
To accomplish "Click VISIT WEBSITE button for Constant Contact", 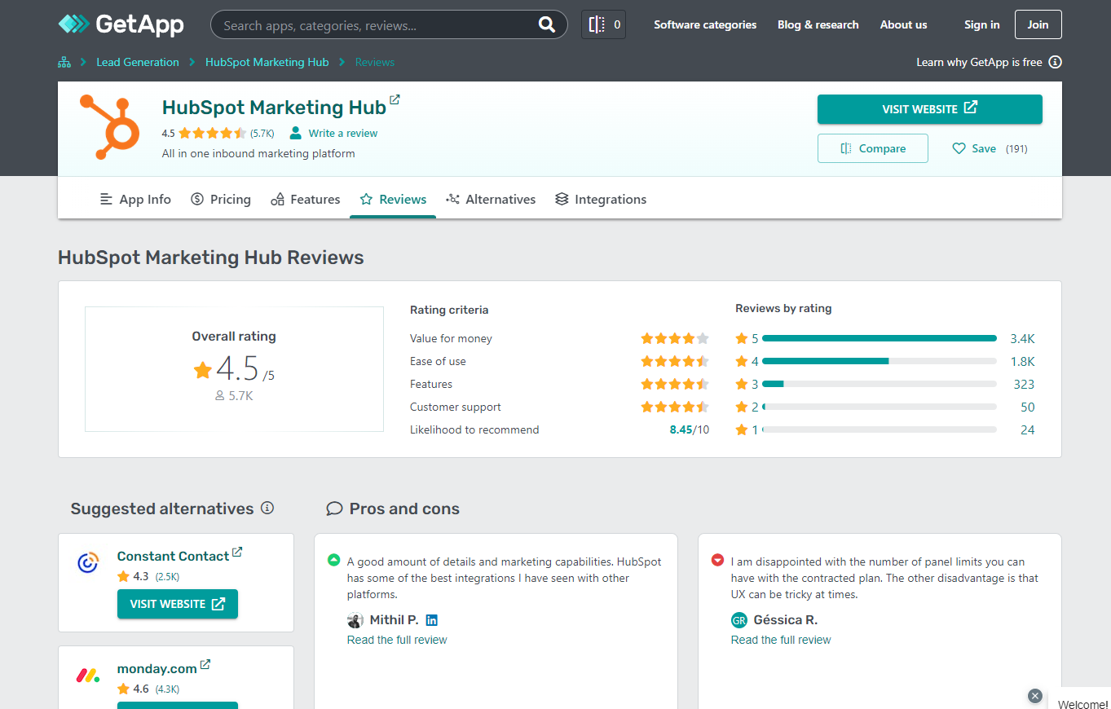I will point(178,604).
